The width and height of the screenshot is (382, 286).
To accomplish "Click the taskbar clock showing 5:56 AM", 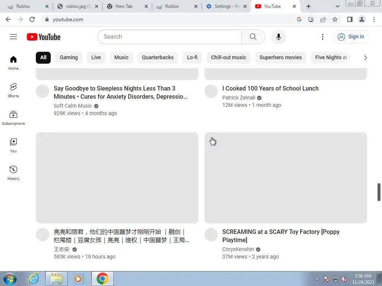I will tap(363, 279).
